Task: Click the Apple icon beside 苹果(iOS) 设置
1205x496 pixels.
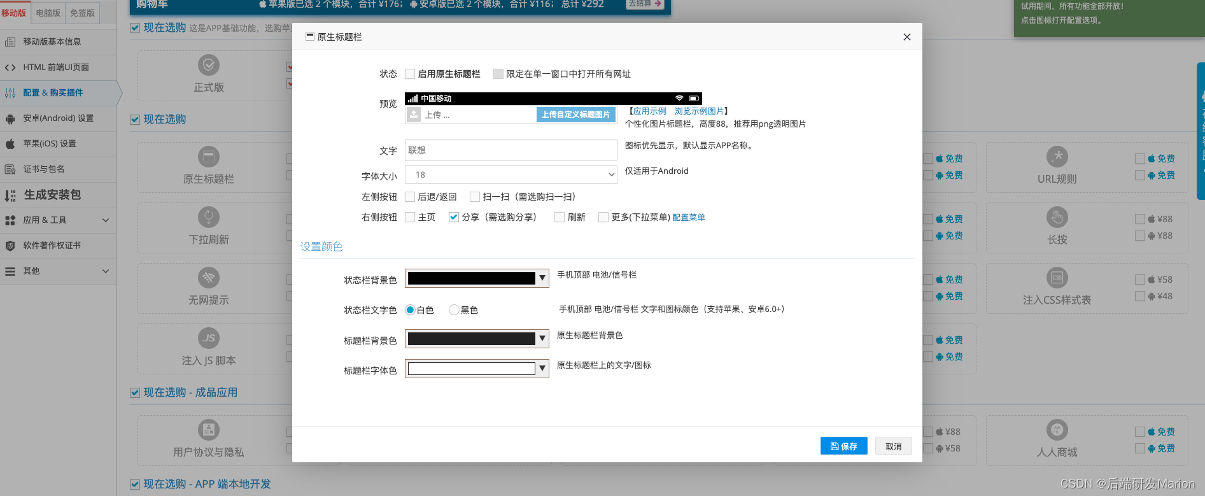Action: 10,144
